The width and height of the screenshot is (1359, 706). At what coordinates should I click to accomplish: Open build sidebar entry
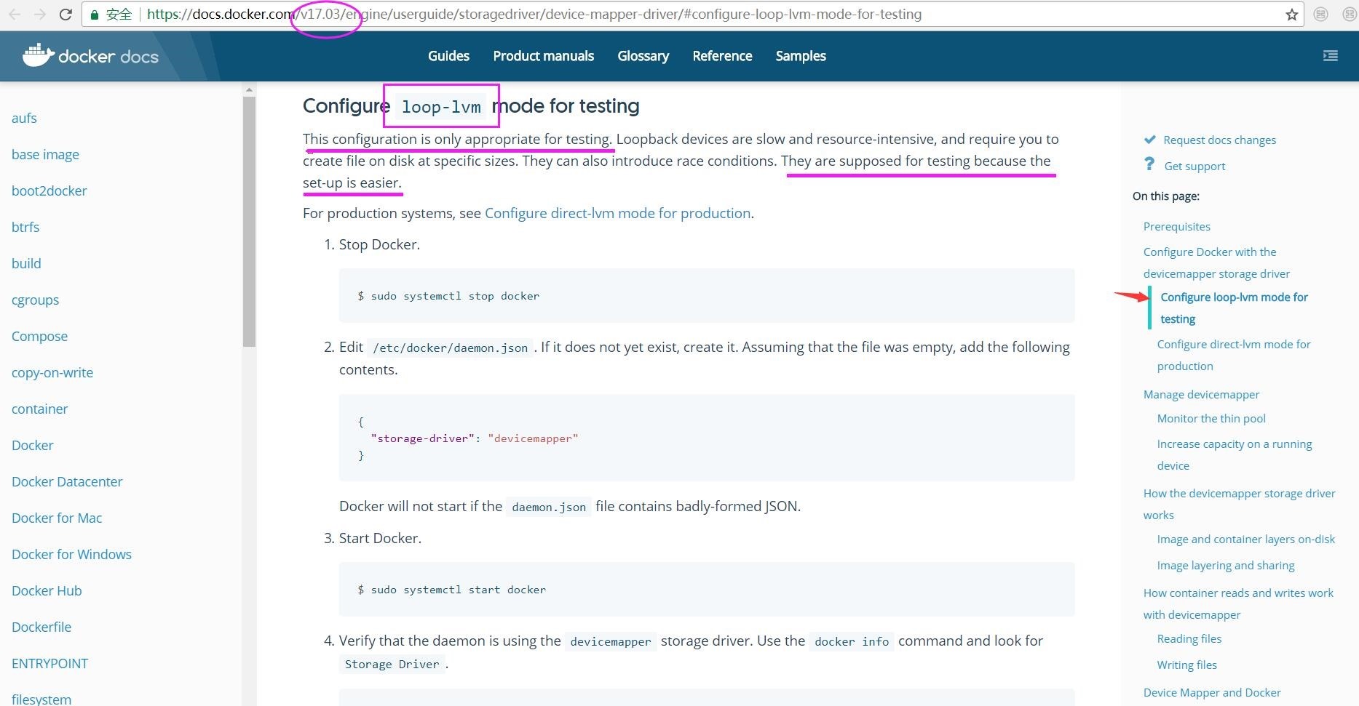point(26,263)
